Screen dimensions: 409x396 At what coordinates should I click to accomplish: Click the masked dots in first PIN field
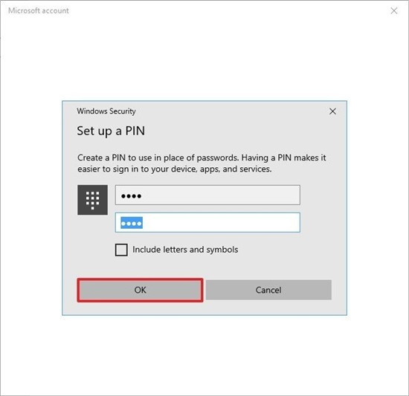[131, 196]
